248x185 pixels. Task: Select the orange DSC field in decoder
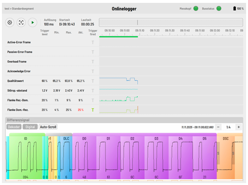[226, 157]
